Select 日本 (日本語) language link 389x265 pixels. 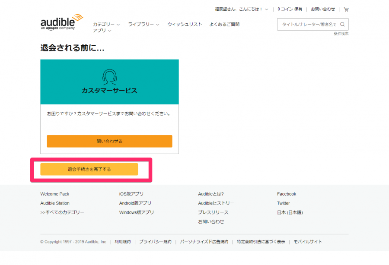click(x=290, y=212)
